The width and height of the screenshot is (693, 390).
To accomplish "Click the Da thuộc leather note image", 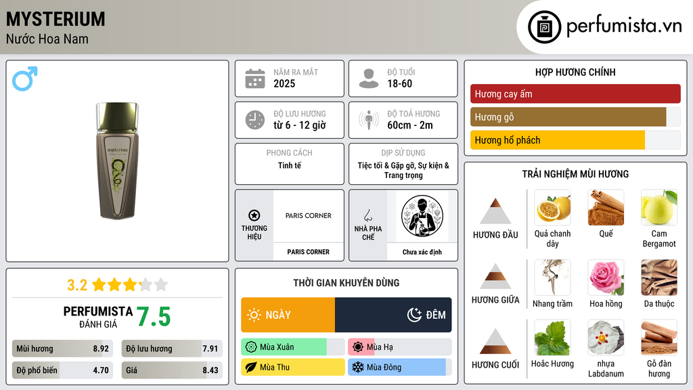I will (x=659, y=278).
